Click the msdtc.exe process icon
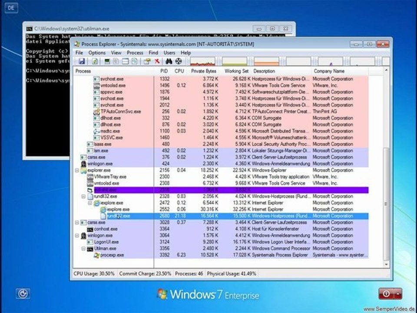The image size is (417, 313). coord(96,131)
